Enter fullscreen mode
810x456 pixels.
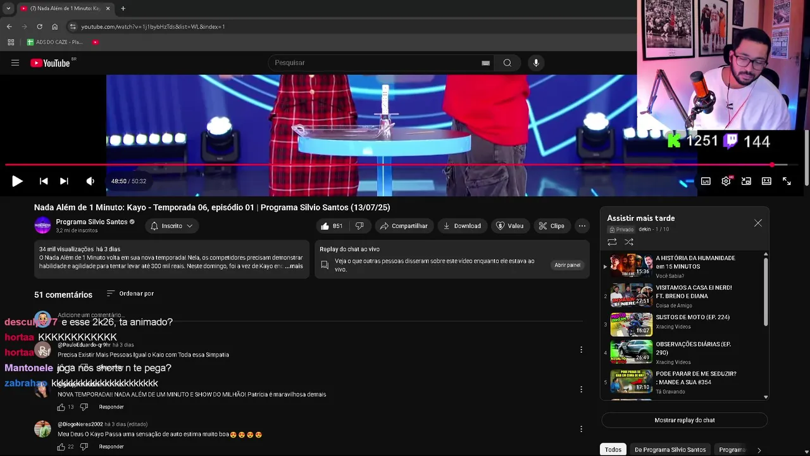coord(787,181)
